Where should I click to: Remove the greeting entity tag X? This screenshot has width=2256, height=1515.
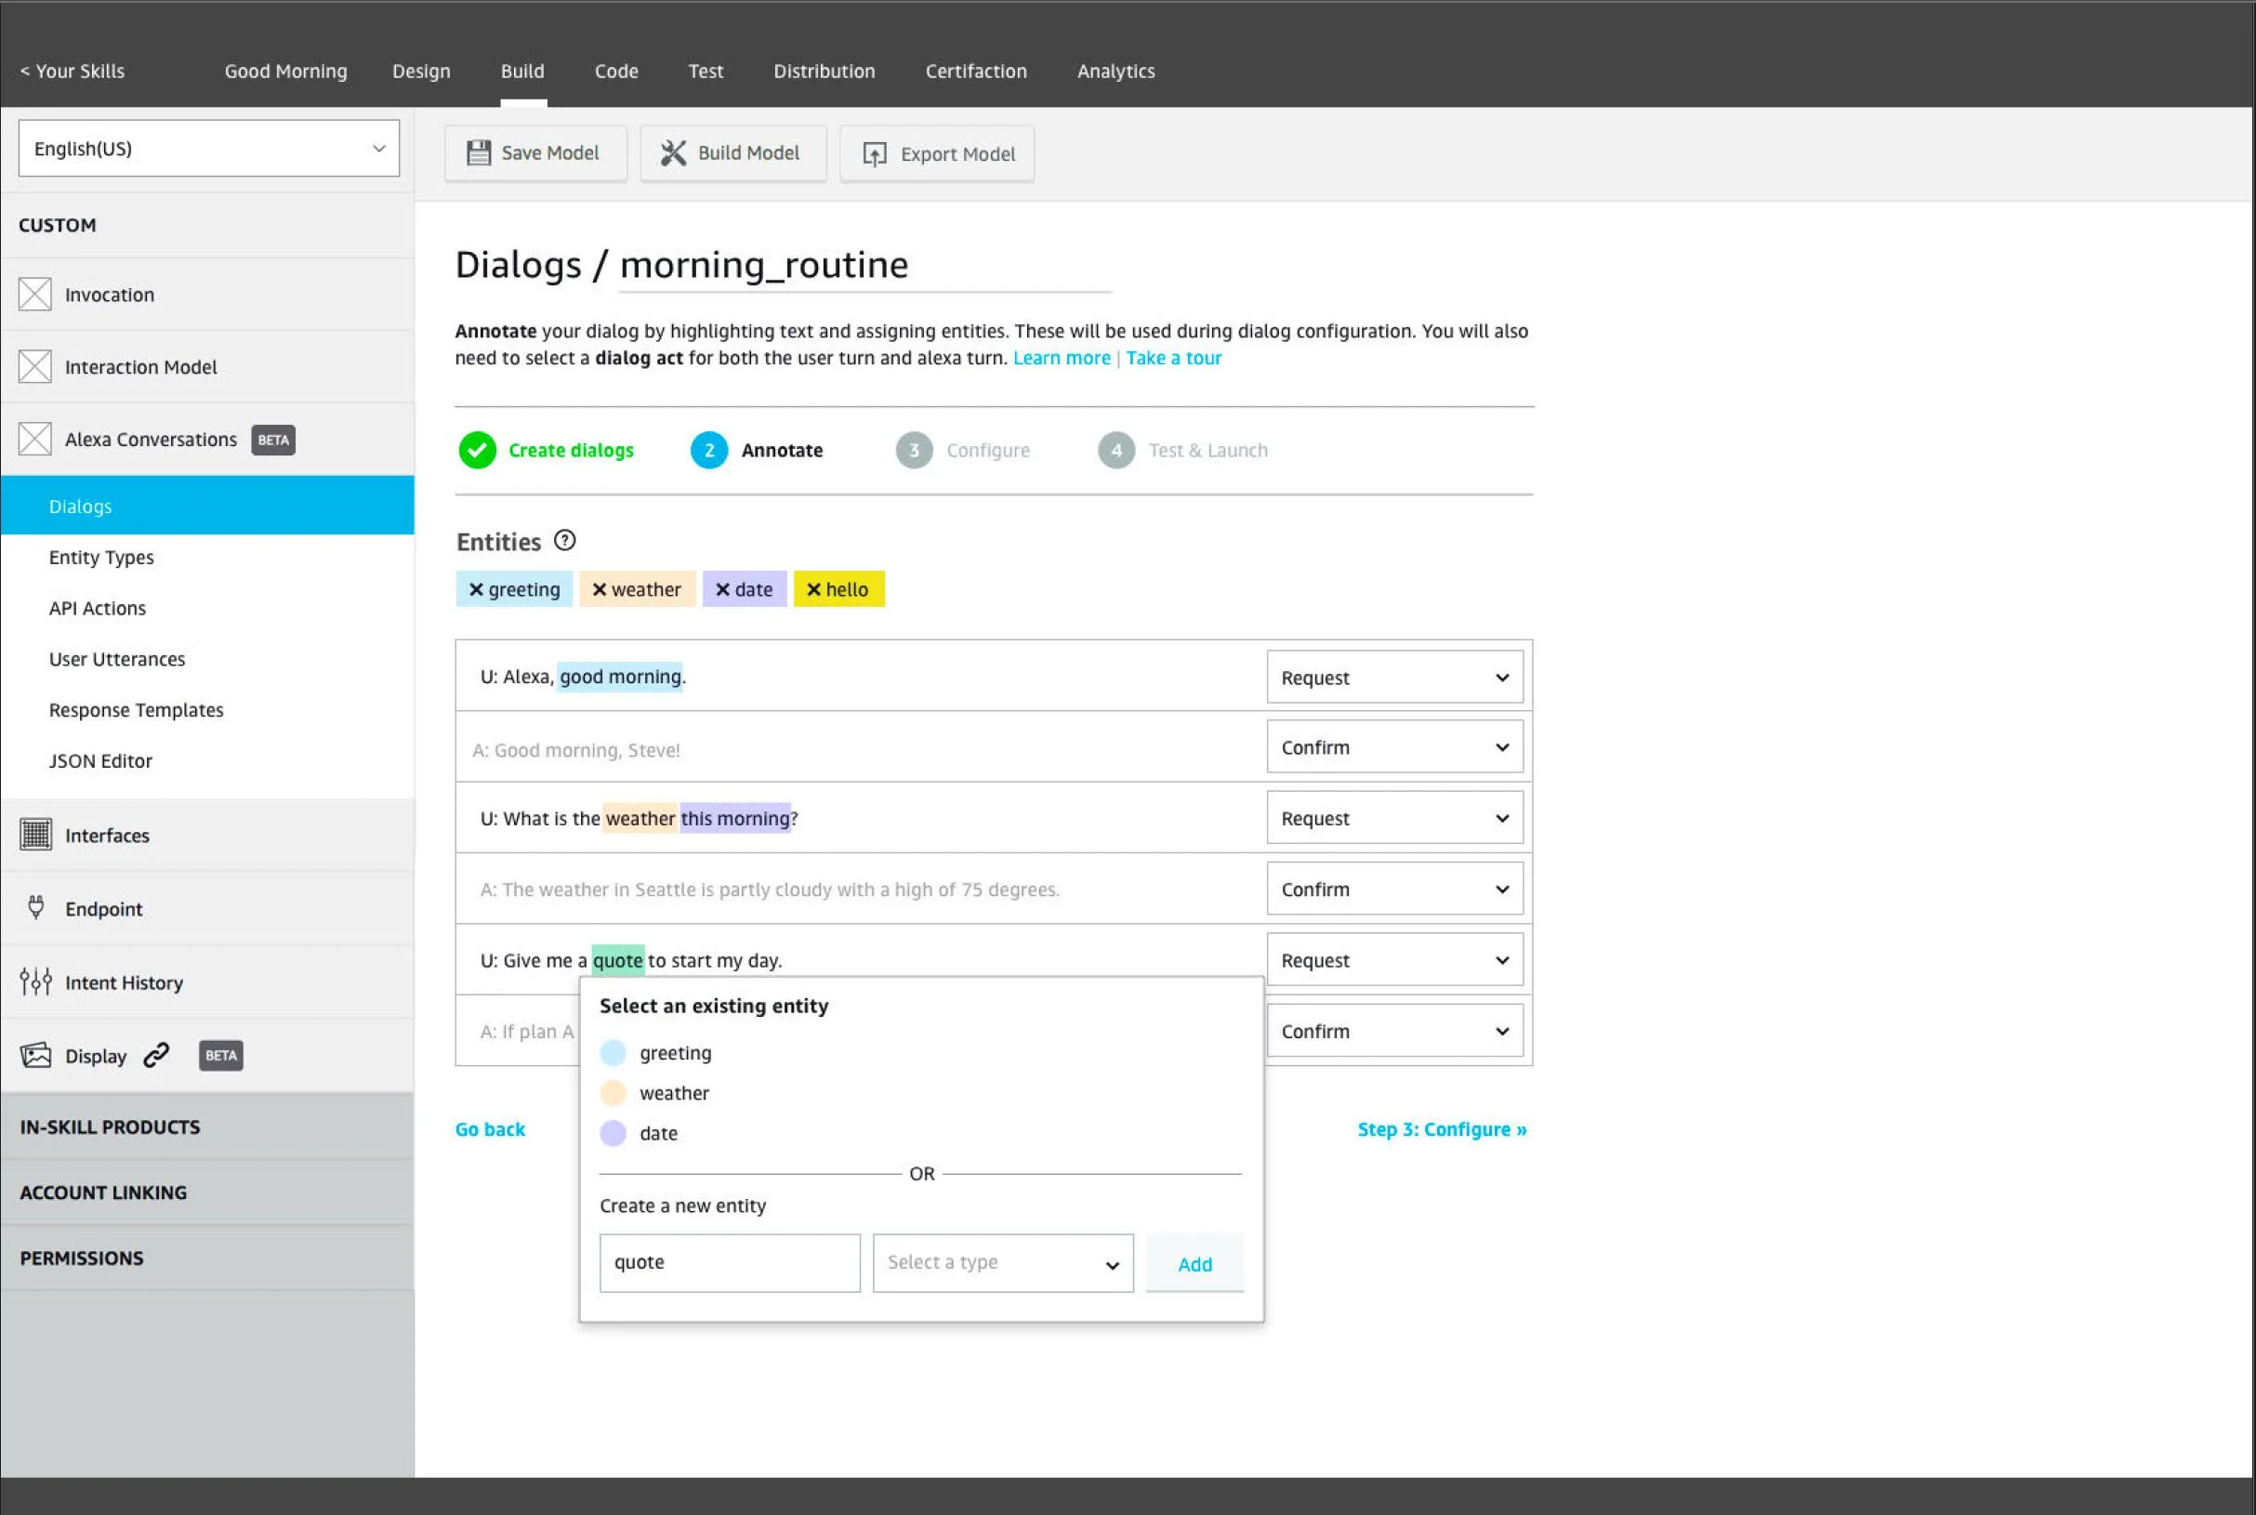pos(475,589)
